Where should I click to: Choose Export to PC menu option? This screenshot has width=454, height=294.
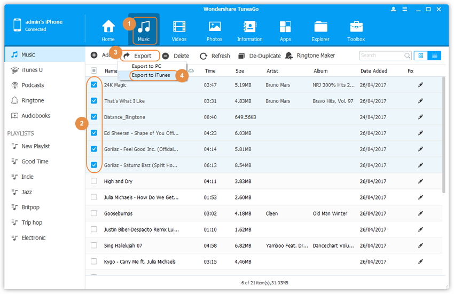[x=146, y=66]
